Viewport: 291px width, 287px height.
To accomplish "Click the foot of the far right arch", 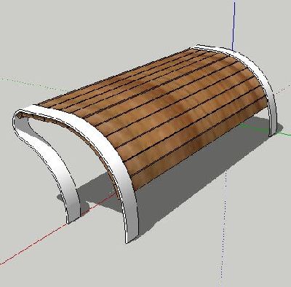I will tap(273, 133).
